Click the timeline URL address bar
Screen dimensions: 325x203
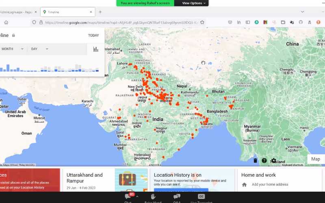point(122,22)
